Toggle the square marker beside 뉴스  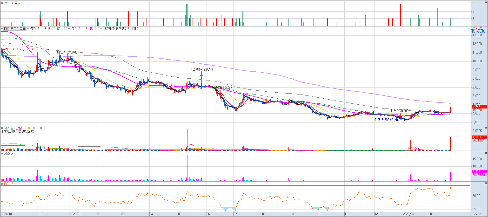2,3
